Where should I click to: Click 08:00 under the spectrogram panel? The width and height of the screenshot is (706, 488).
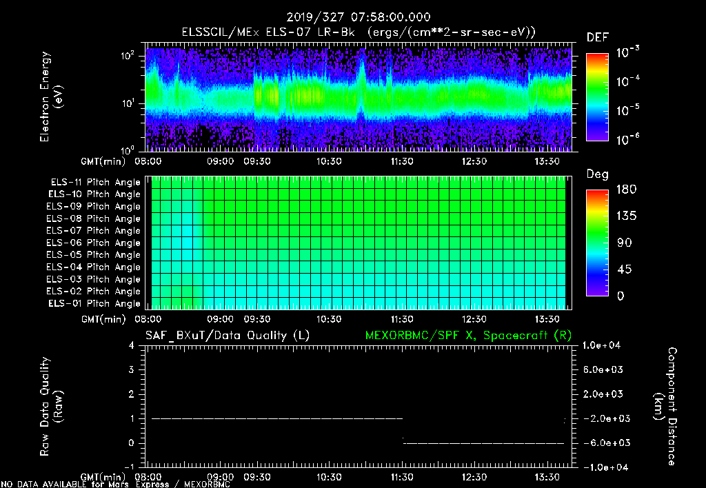point(148,161)
